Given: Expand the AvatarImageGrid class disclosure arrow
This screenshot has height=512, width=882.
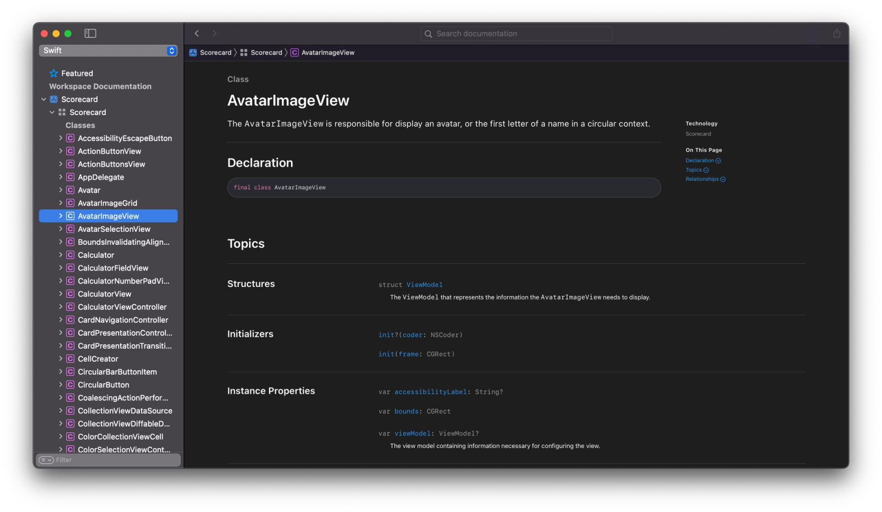Looking at the screenshot, I should 61,203.
